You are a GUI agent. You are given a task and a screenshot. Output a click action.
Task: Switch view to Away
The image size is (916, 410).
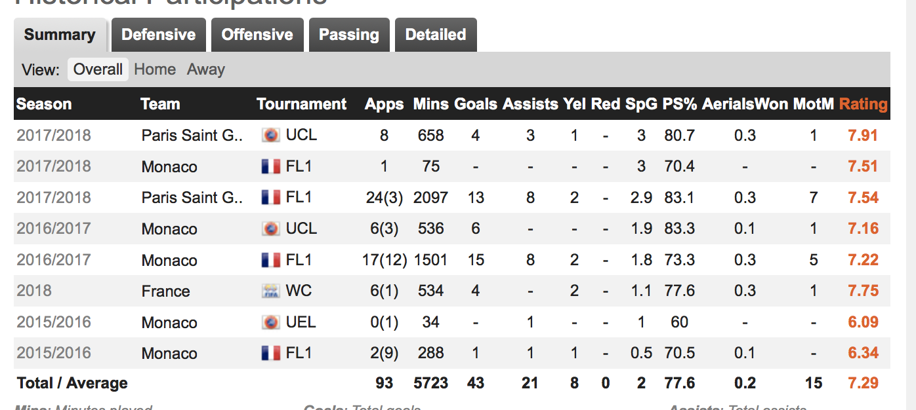206,69
